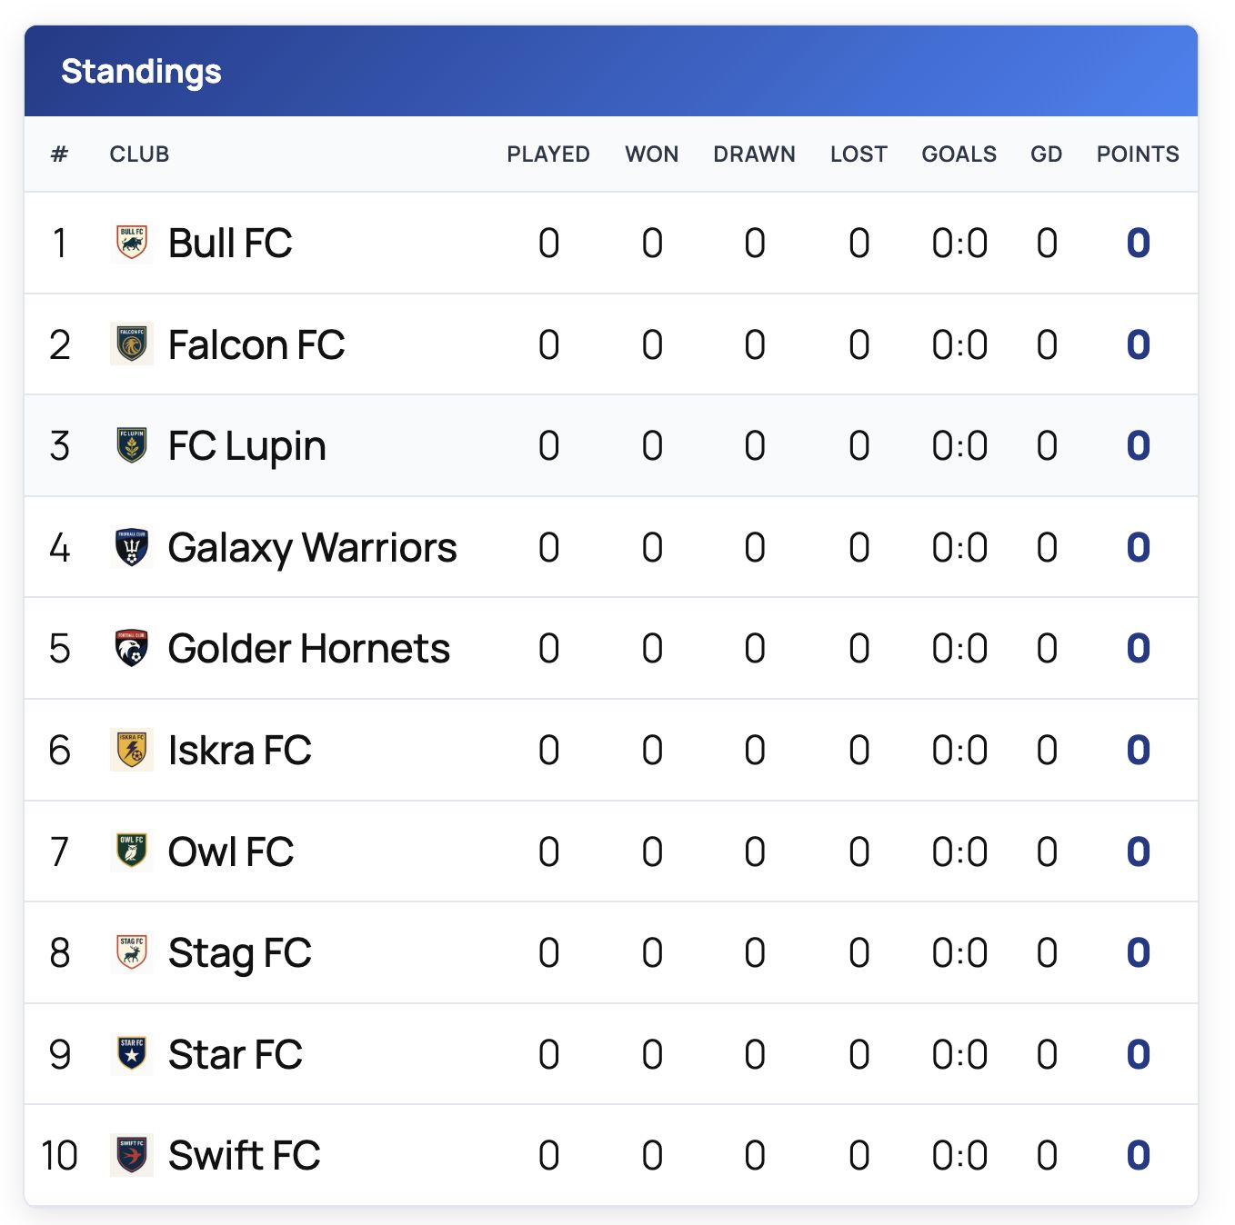
Task: Click the Iskra FC lightning crest
Action: point(132,750)
